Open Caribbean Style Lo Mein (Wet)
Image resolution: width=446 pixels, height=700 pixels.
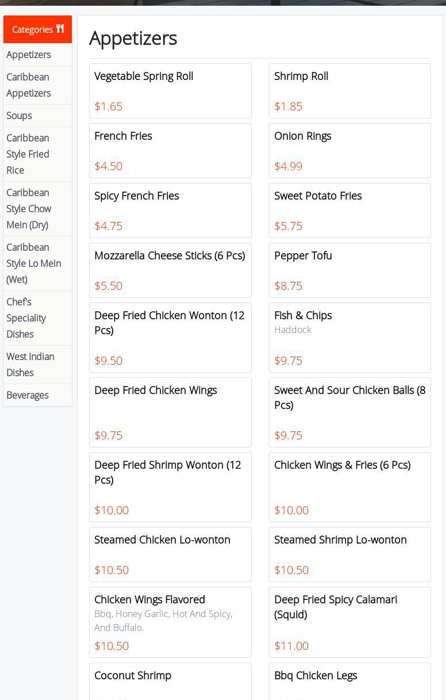tap(33, 263)
